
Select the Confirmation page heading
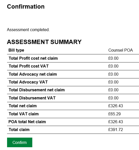[x=26, y=7]
